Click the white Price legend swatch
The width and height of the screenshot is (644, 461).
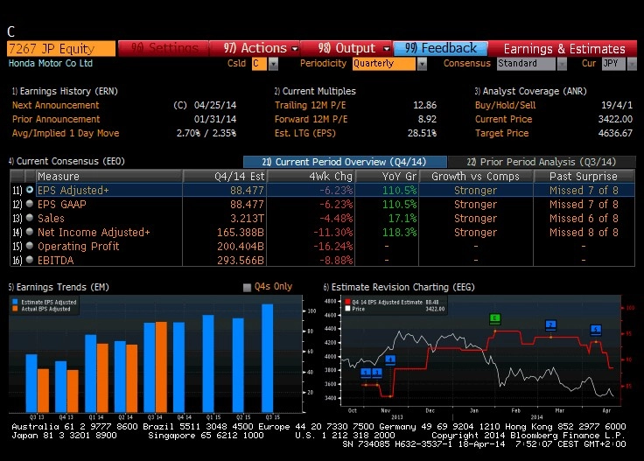348,309
